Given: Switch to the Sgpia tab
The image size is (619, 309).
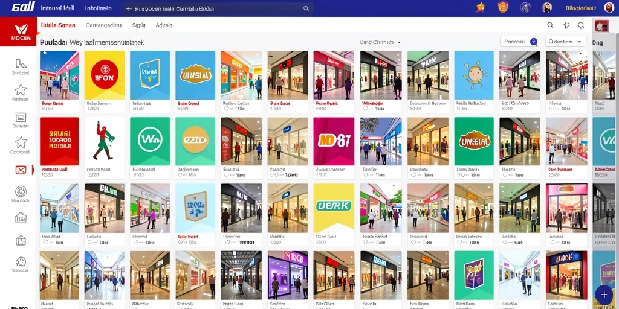Looking at the screenshot, I should (x=139, y=25).
